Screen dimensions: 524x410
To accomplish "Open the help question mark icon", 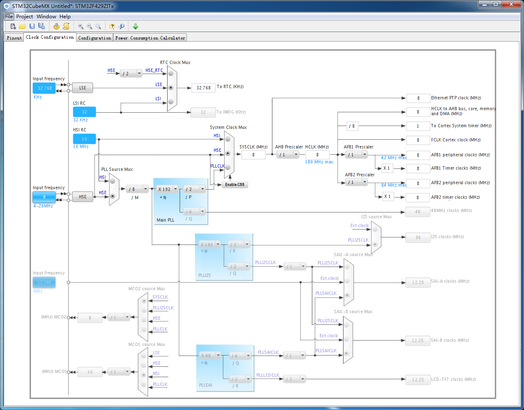I will [x=112, y=26].
